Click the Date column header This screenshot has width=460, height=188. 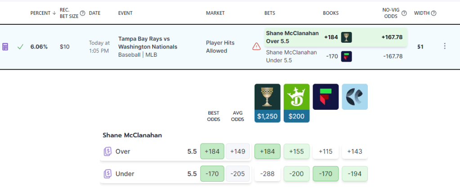point(94,13)
